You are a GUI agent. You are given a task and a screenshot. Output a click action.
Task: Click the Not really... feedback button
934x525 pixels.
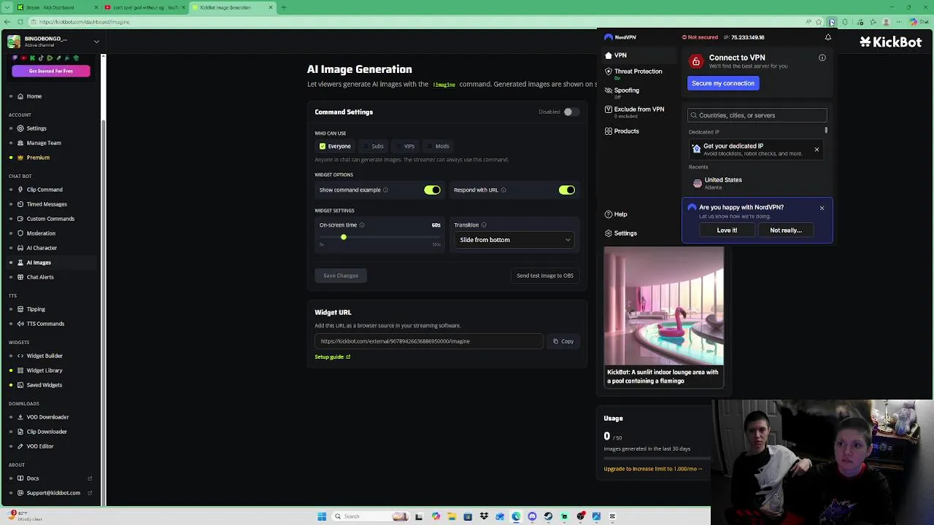(786, 230)
